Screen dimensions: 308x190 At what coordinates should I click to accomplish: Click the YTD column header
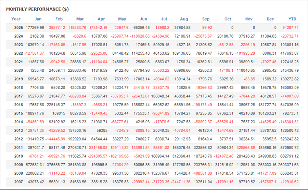pyautogui.click(x=292, y=19)
